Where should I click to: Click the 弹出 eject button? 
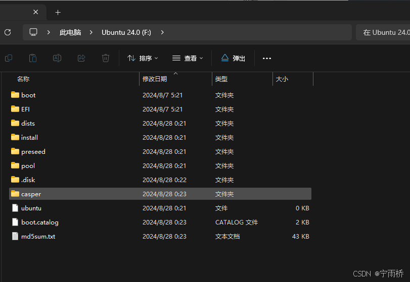click(x=233, y=58)
